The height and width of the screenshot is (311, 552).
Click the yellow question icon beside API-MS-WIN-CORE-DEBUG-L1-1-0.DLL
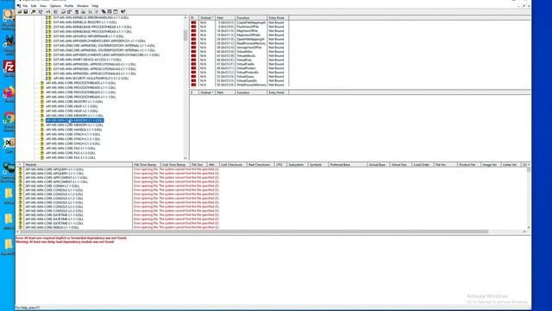(21, 227)
